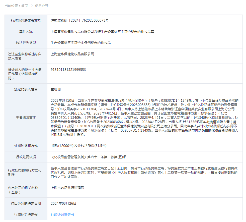The image size is (246, 222).
Task: Click the violation facts paragraph starting 2023年3月10日
Action: (x=144, y=118)
